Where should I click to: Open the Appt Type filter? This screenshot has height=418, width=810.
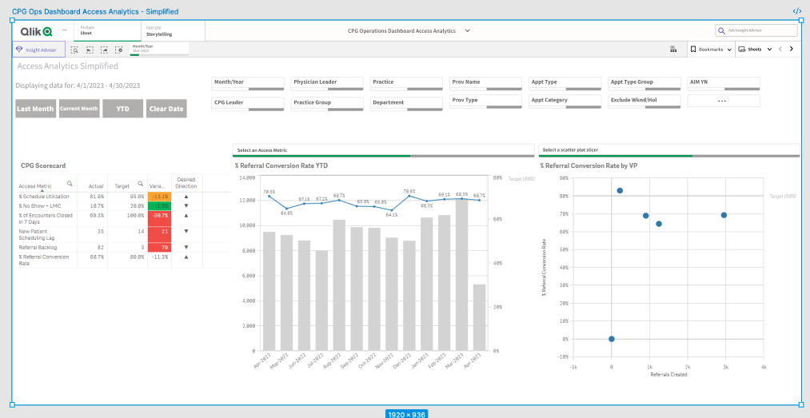565,83
